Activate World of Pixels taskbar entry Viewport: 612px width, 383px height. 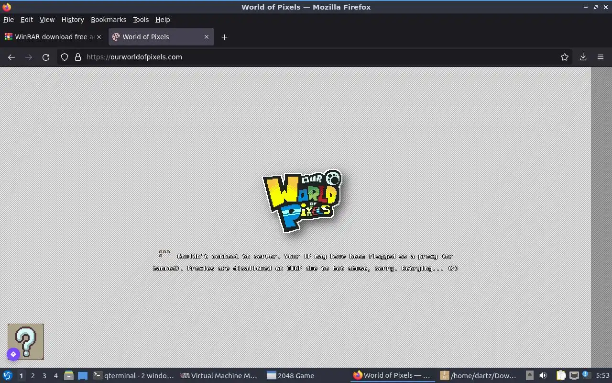click(392, 376)
